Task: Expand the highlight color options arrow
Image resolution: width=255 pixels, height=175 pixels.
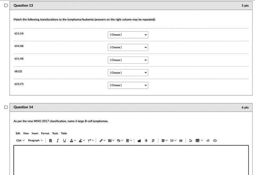Action: click(x=84, y=140)
